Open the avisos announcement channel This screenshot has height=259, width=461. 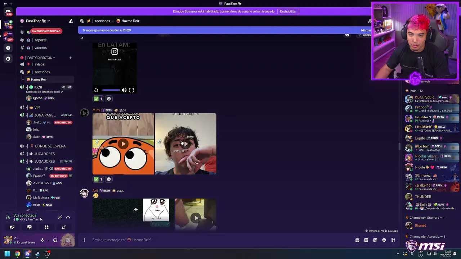(39, 64)
